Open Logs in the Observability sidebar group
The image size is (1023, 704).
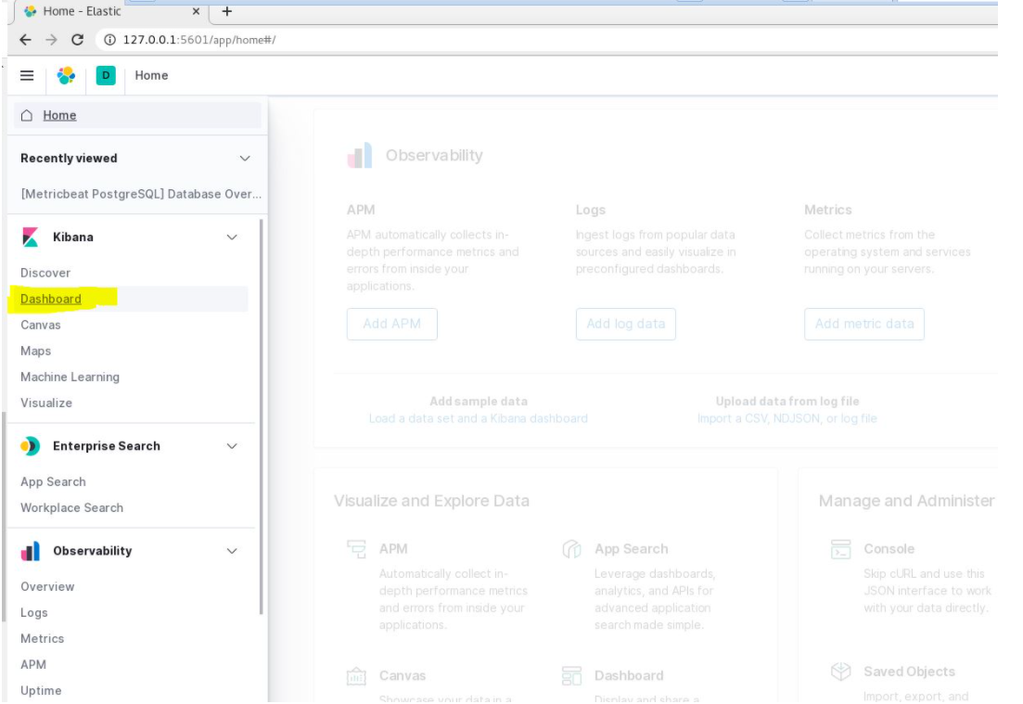[x=34, y=613]
